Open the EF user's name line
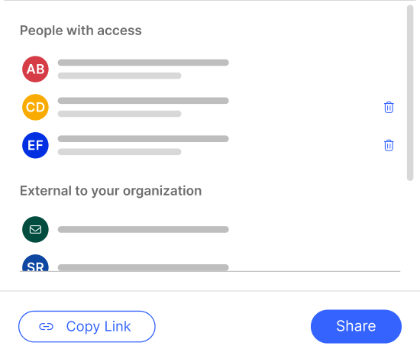The image size is (420, 362). (x=144, y=138)
